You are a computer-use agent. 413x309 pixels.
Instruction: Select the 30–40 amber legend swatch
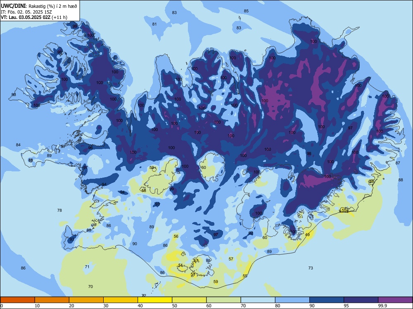(121, 300)
